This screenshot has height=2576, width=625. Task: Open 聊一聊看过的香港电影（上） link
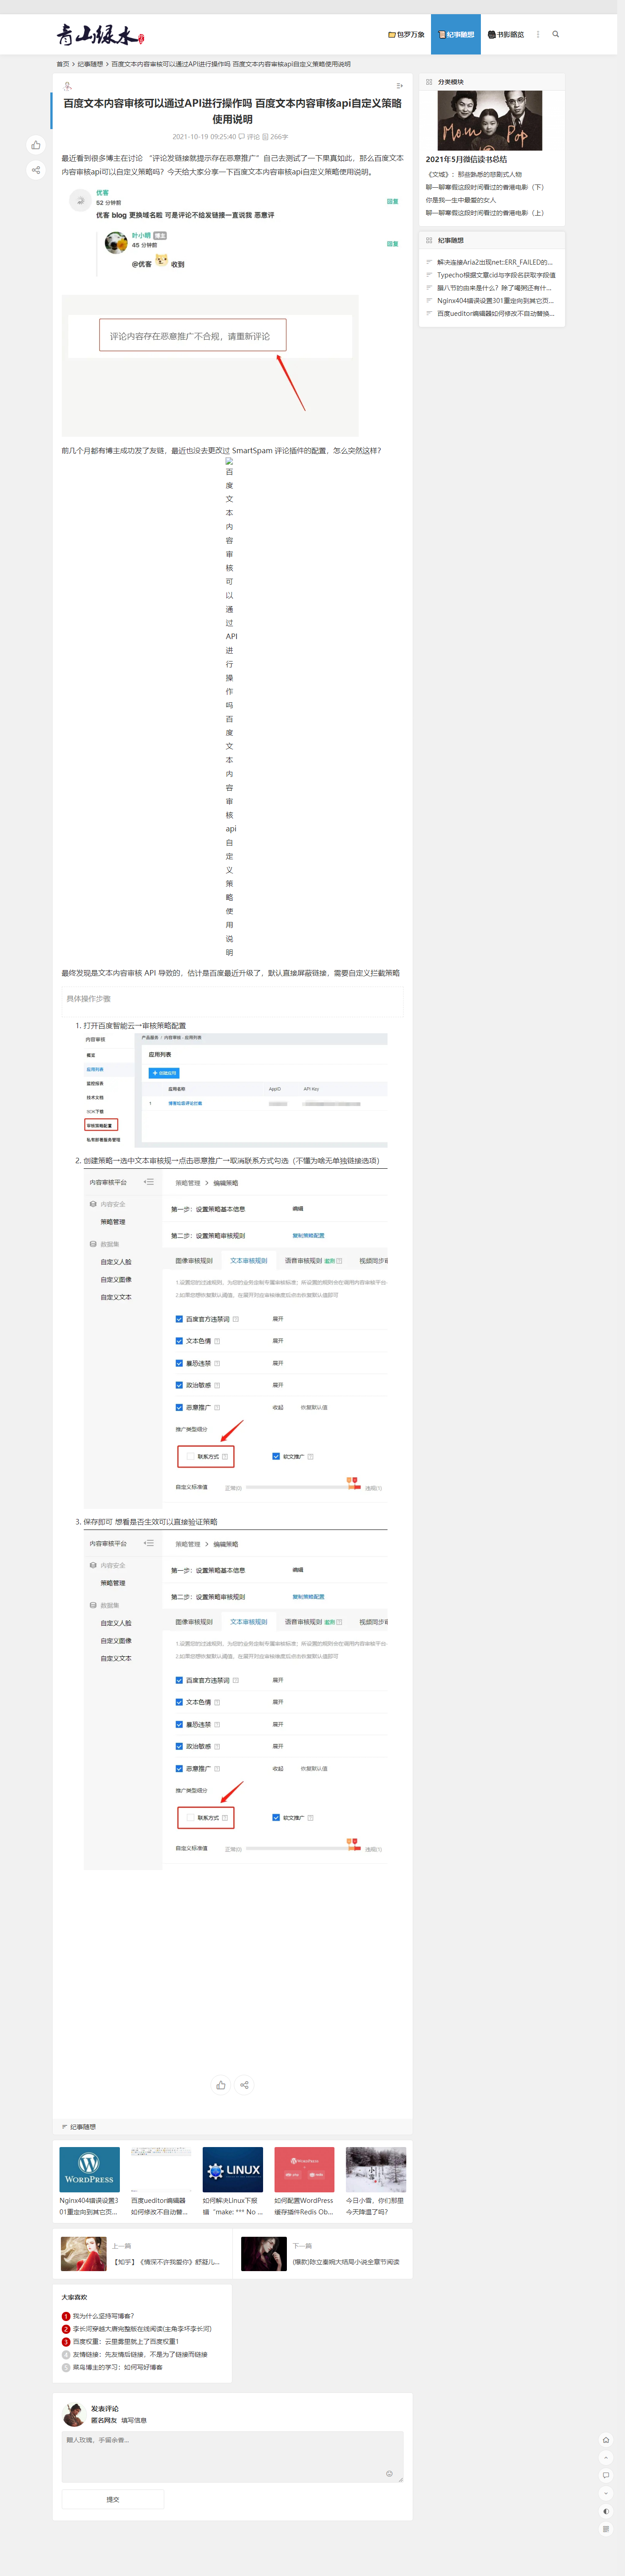(486, 213)
